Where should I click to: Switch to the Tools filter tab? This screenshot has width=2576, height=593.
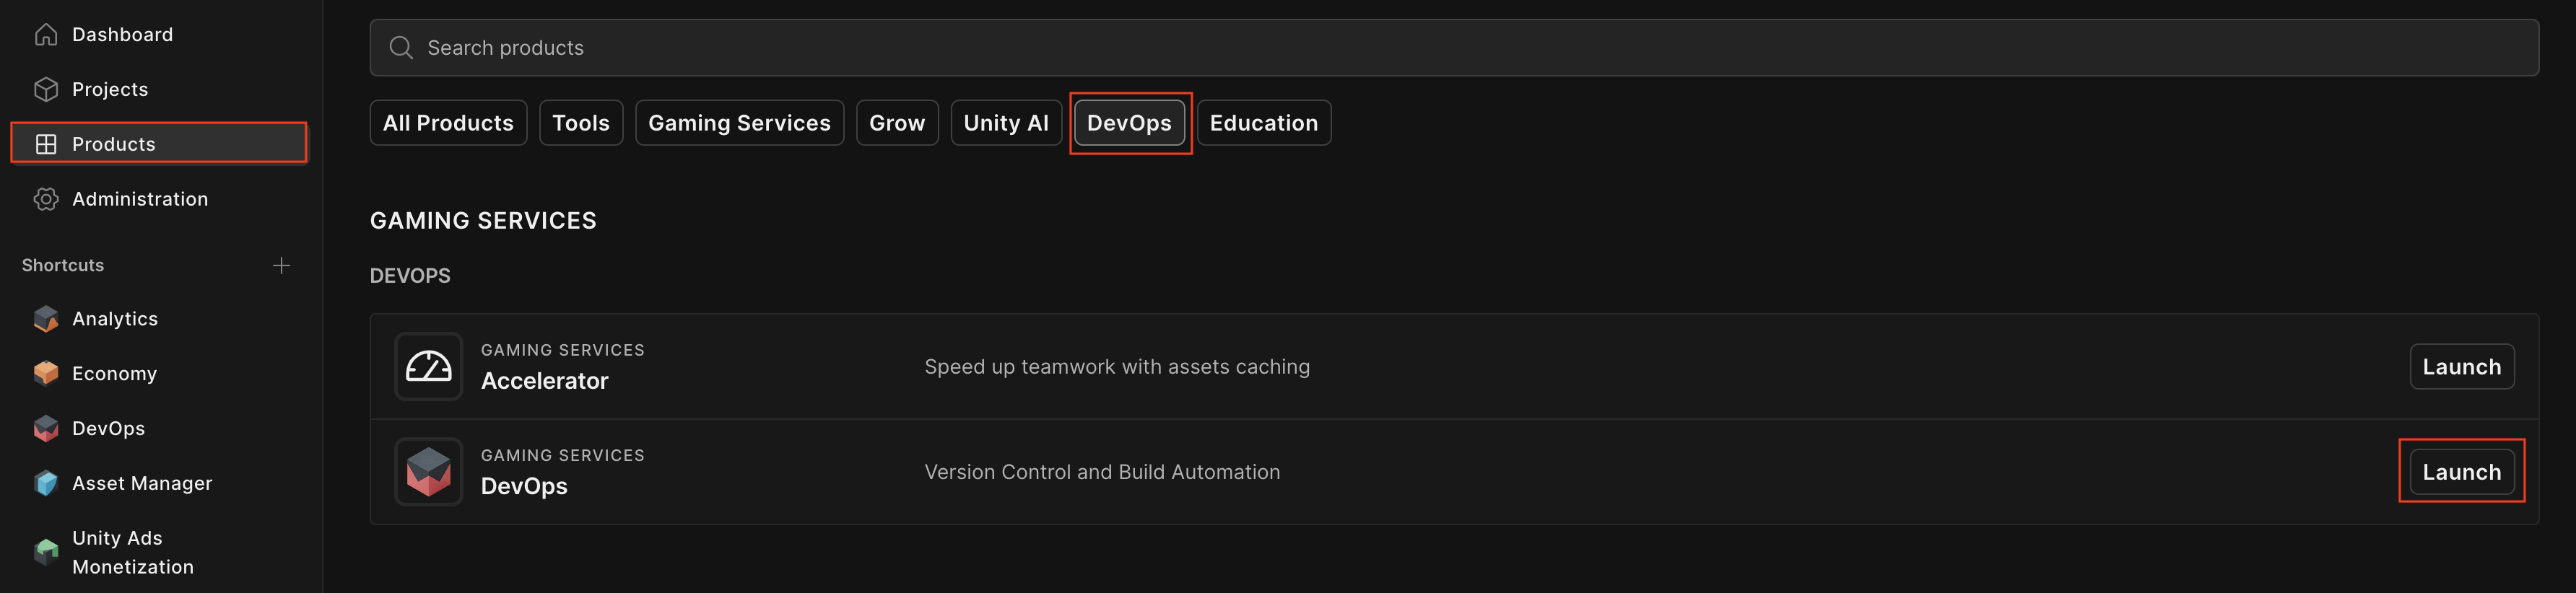581,123
